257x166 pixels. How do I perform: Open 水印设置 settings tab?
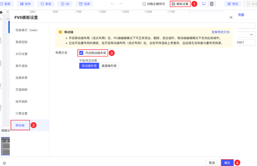[x=21, y=54]
